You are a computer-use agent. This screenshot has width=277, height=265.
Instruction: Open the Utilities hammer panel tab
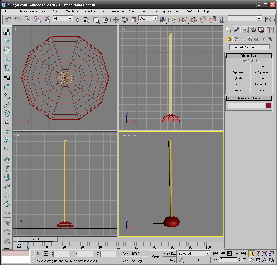tap(269, 30)
